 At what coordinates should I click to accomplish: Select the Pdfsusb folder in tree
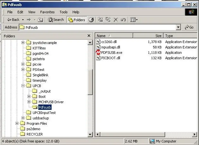coord(45,107)
